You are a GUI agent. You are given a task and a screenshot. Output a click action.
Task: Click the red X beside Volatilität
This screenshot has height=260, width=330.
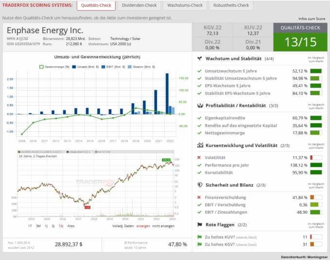coord(199,157)
